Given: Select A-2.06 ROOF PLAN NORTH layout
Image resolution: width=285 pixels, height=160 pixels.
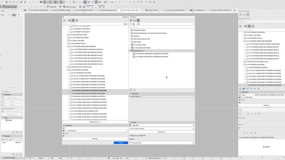Looking at the screenshot, I should pos(81,29).
